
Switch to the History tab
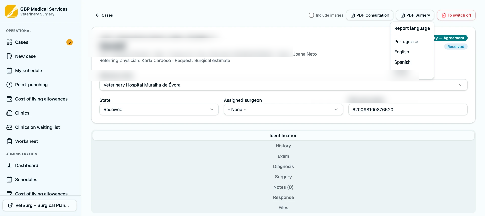tap(283, 146)
